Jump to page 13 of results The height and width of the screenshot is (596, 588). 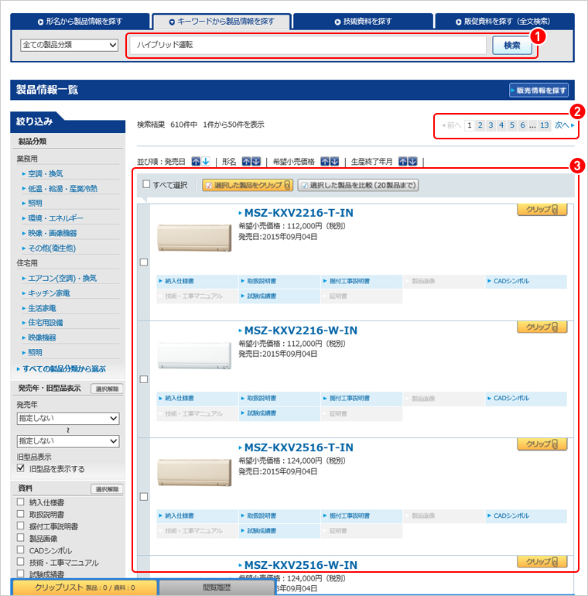pos(545,125)
